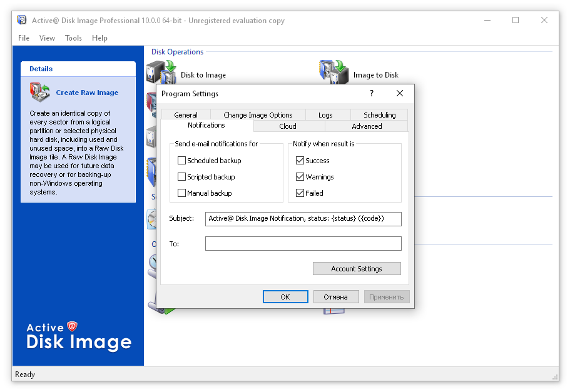Viewport: 570px width, 392px height.
Task: Open the Scheduling tab
Action: pos(380,115)
